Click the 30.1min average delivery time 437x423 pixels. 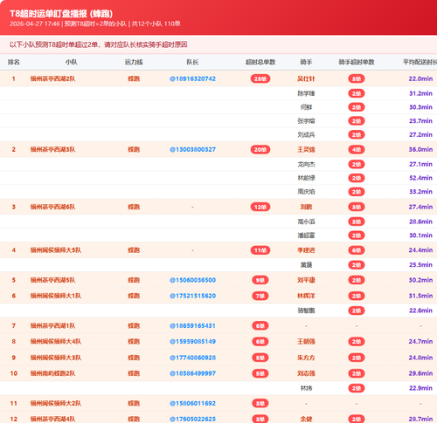tap(420, 235)
